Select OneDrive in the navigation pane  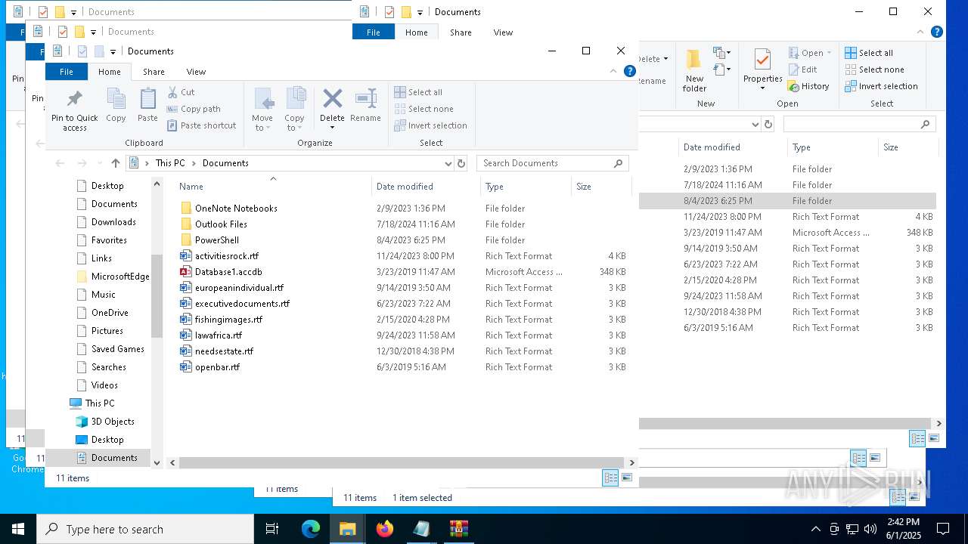click(x=110, y=313)
